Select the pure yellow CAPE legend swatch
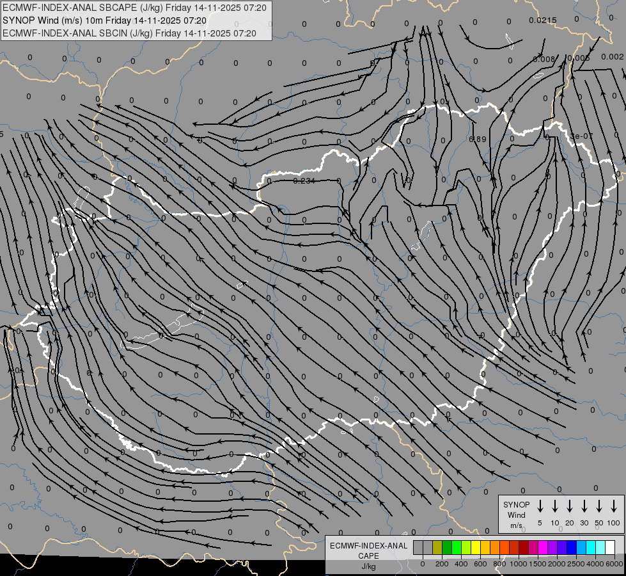The image size is (626, 576). coord(476,547)
